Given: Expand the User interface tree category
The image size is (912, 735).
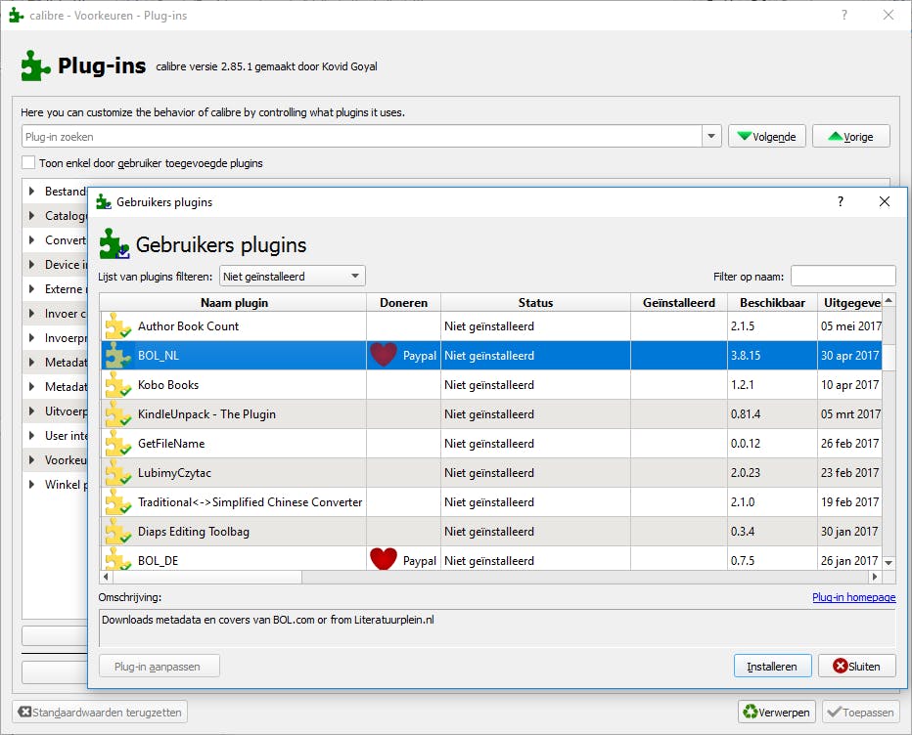Looking at the screenshot, I should coord(32,435).
